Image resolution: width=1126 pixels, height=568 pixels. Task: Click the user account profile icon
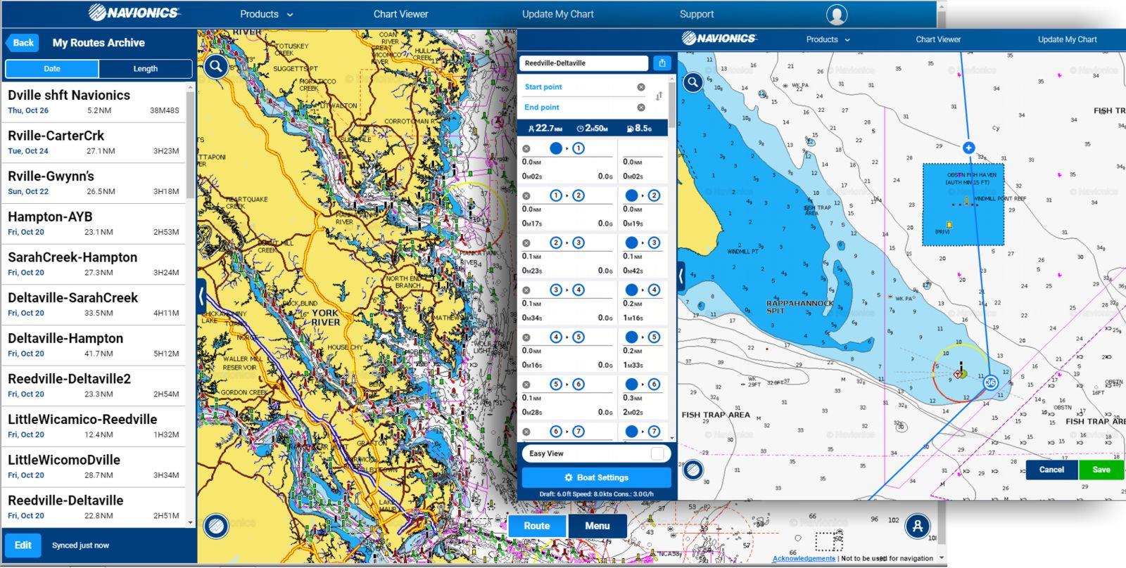836,14
